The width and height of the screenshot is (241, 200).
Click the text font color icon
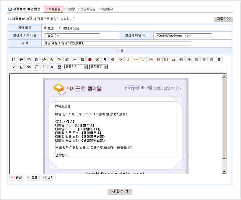[52, 67]
